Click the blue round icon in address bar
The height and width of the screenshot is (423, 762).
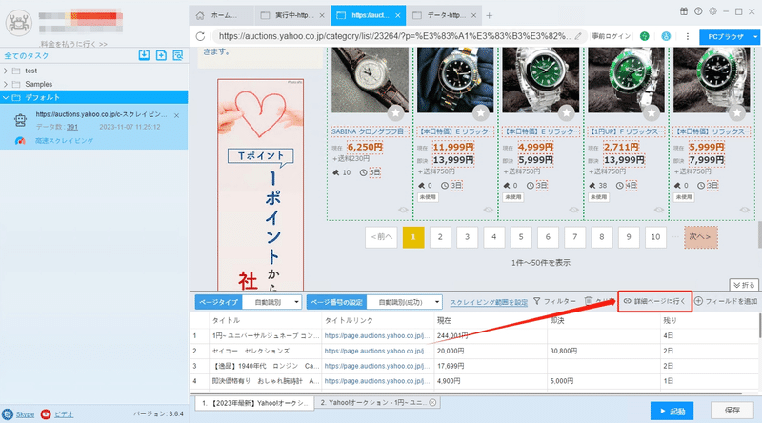(x=666, y=36)
